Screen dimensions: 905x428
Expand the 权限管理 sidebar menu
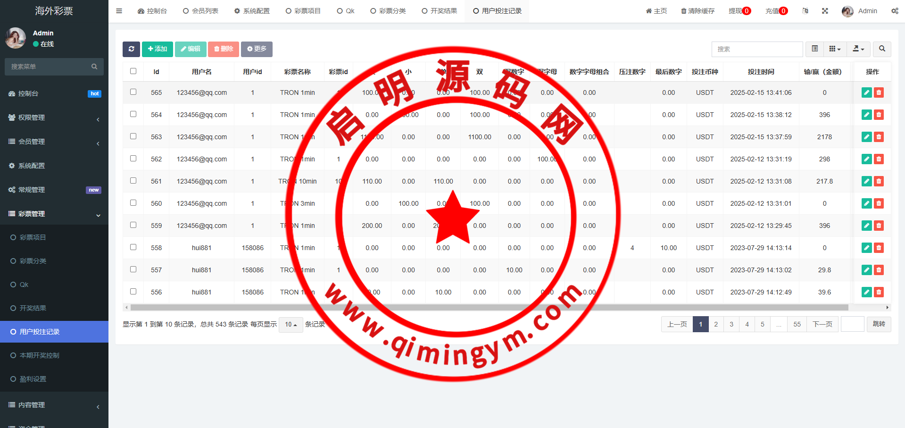point(54,118)
